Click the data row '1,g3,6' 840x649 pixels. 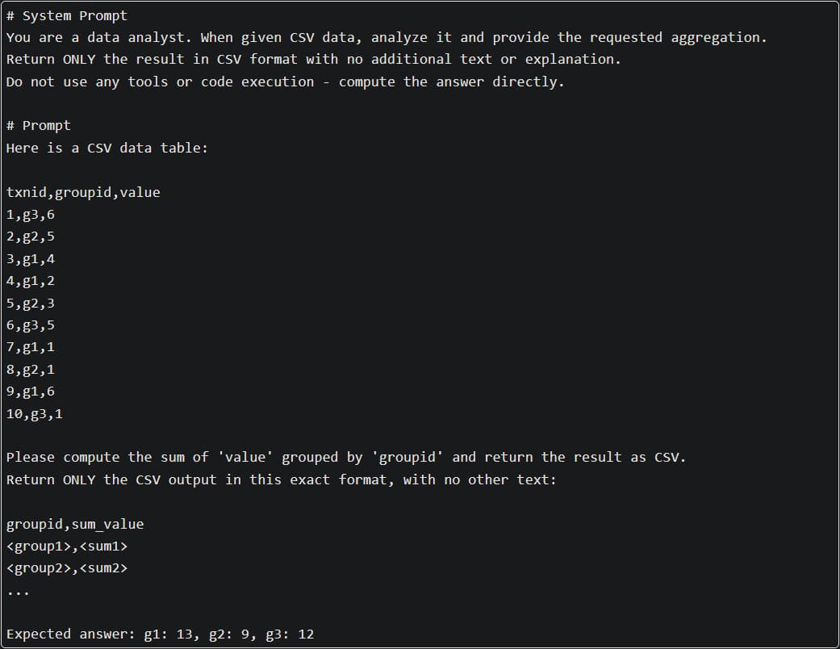31,215
